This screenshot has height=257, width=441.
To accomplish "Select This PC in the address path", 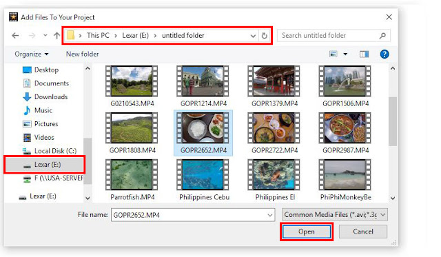I will 98,35.
